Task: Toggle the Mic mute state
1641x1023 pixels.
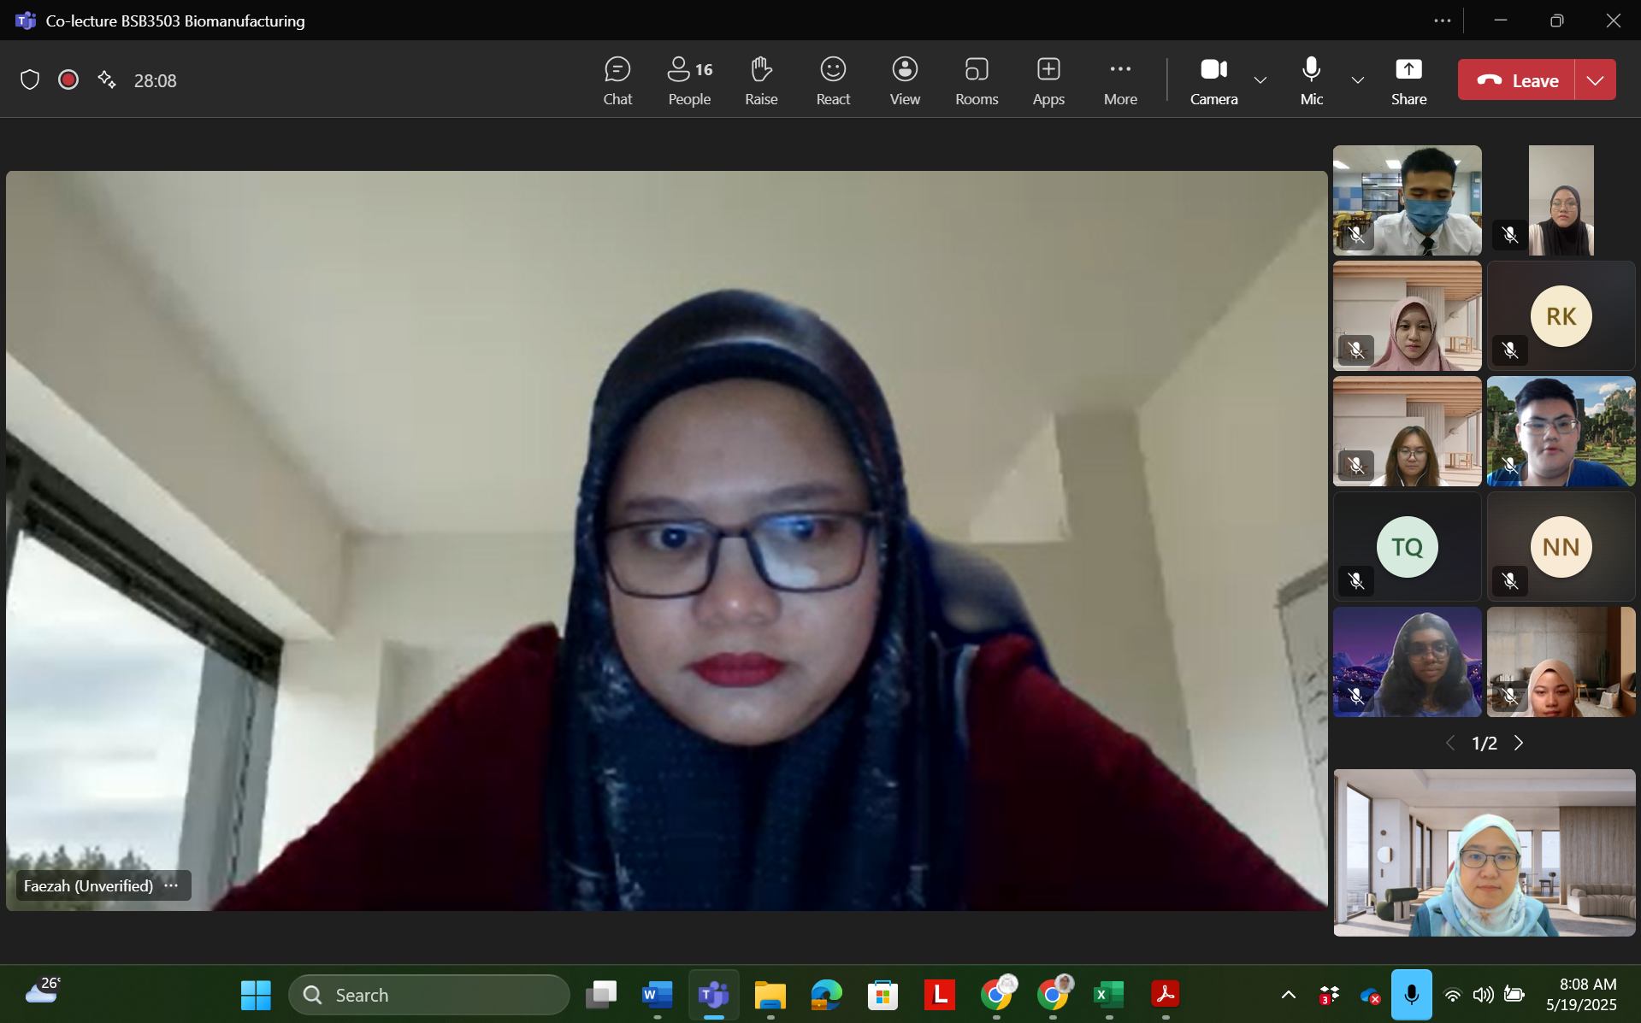Action: pos(1311,80)
